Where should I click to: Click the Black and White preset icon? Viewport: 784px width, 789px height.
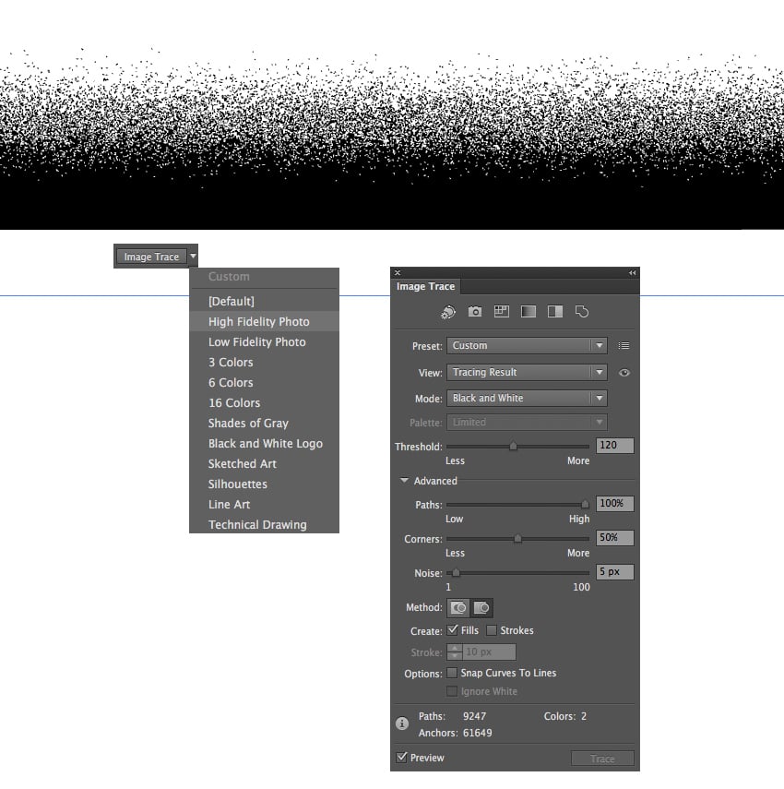click(555, 312)
